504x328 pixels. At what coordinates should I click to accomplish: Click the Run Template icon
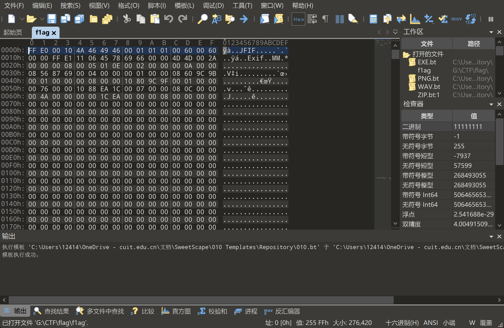[x=278, y=19]
